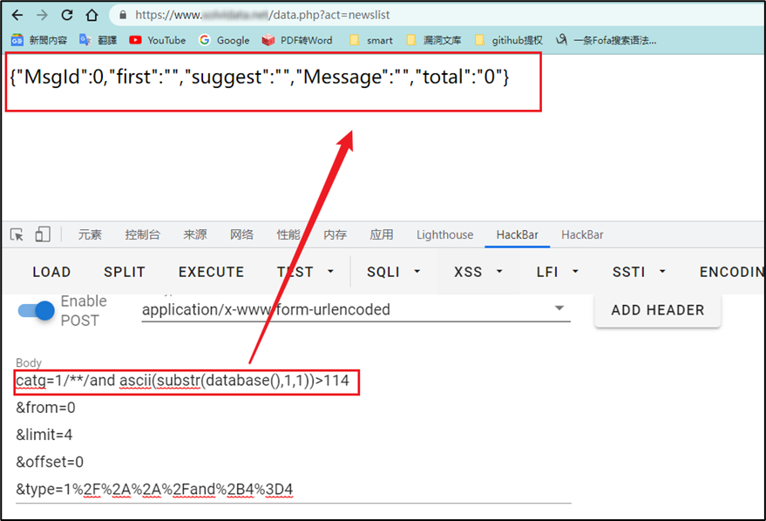Expand the SSTI dropdown menu
The width and height of the screenshot is (766, 521).
tap(639, 272)
